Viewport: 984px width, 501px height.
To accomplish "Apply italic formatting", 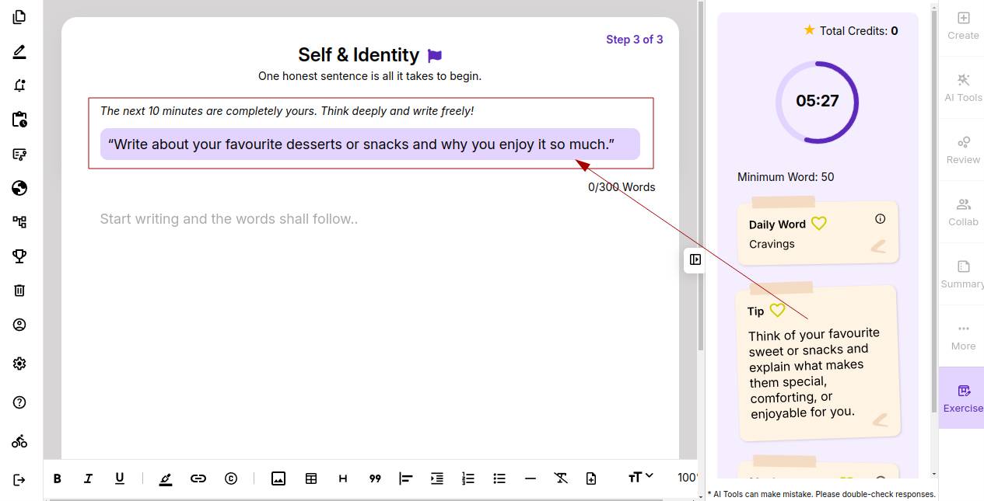I will tap(88, 478).
